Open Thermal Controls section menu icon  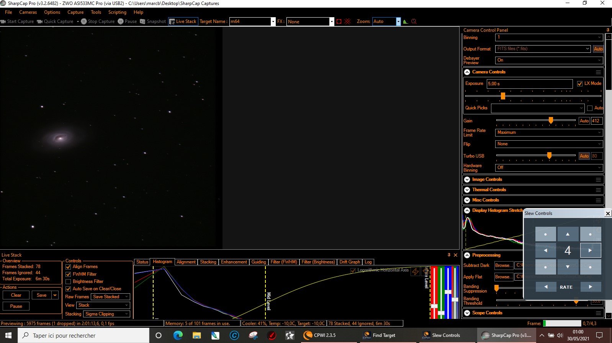[x=598, y=190]
